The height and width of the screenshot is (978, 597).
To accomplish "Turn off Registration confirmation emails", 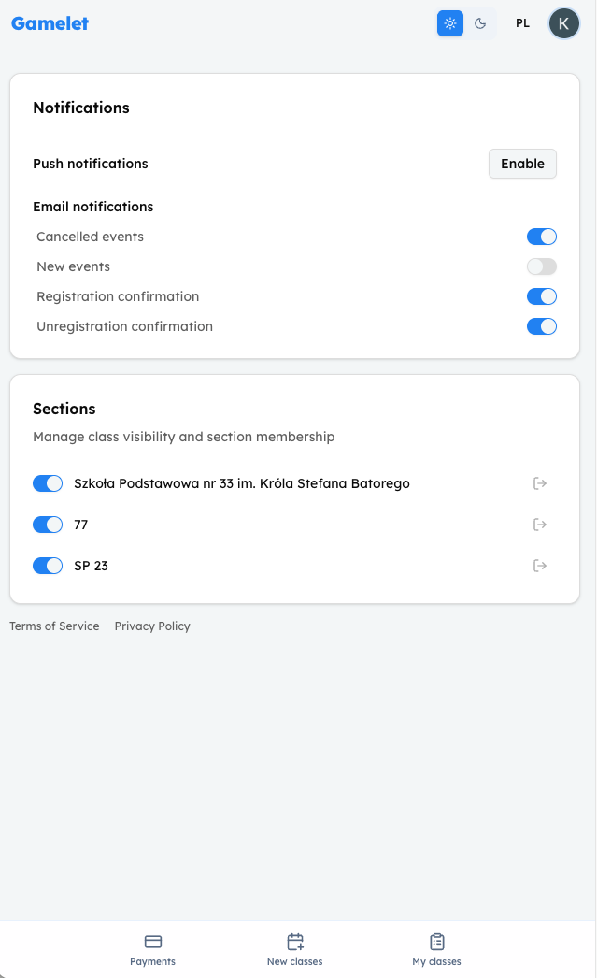I will click(x=541, y=296).
